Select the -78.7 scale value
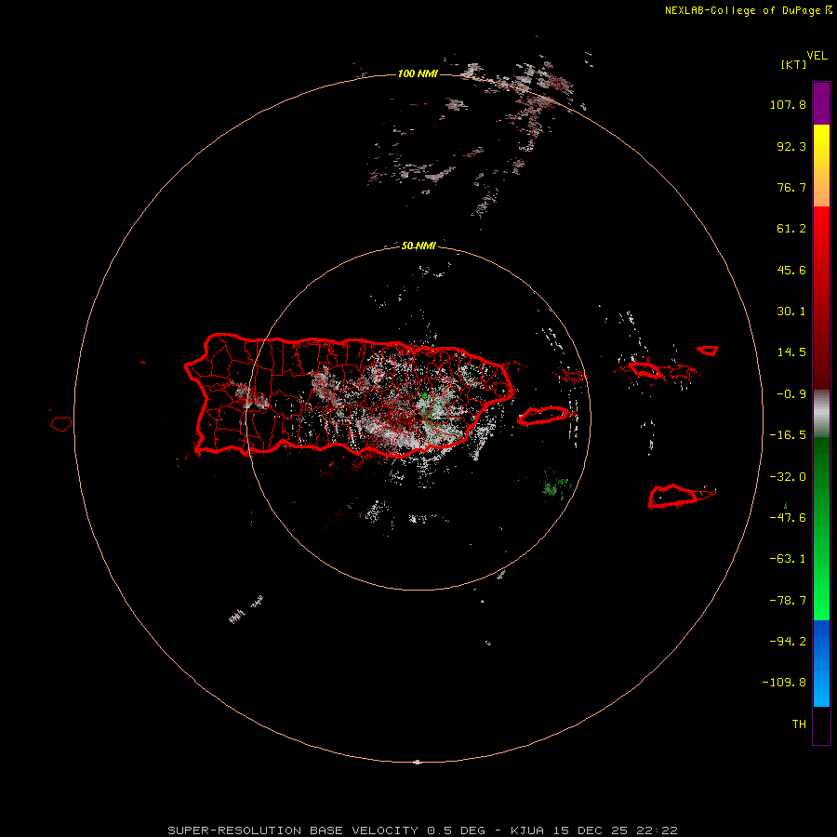This screenshot has width=837, height=837. (x=788, y=601)
